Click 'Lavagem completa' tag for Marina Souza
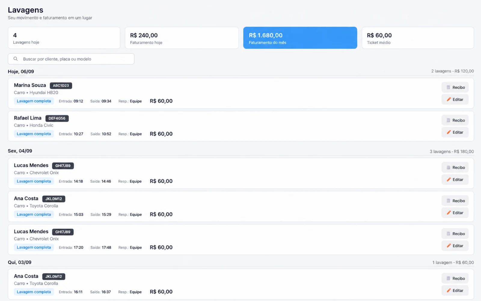Screen dimensions: 481x301 click(x=34, y=101)
